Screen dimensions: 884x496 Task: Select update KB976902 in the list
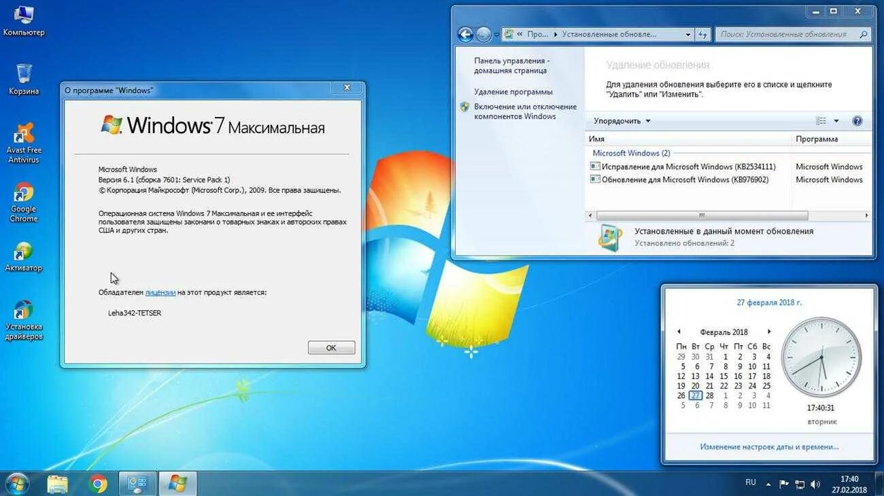coord(679,179)
